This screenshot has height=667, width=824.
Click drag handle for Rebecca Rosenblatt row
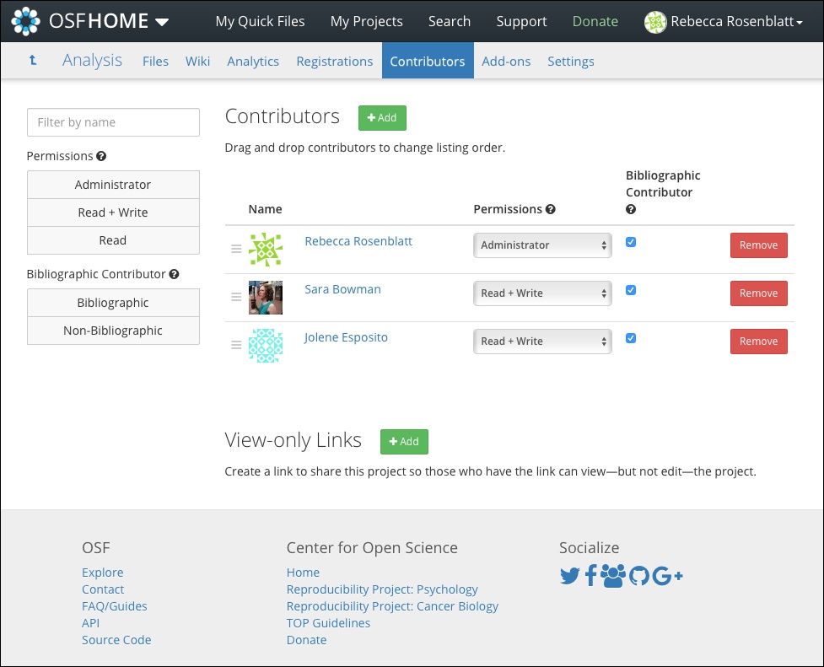236,249
